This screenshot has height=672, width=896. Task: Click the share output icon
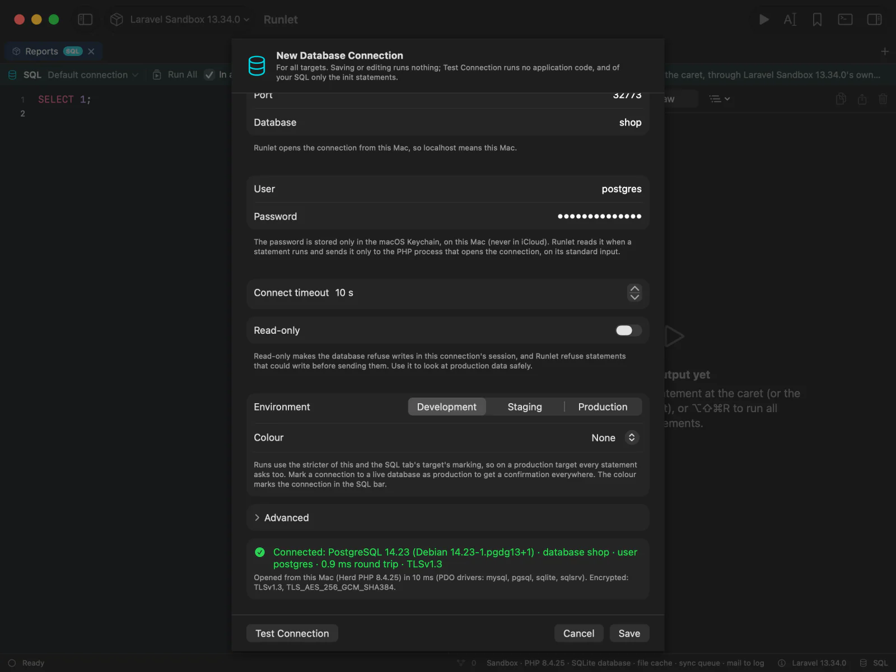pyautogui.click(x=862, y=99)
